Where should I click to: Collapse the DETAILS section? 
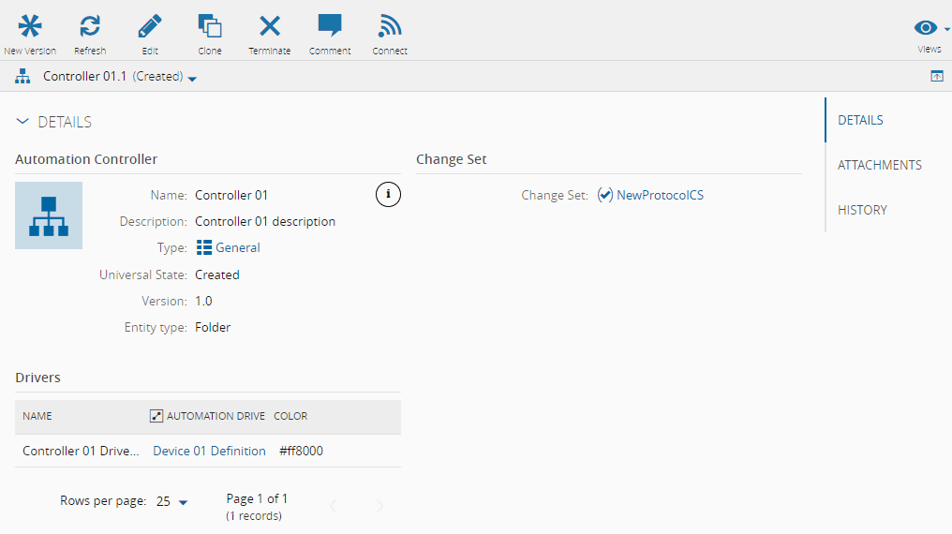[23, 122]
